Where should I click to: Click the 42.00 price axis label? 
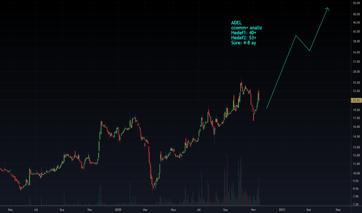(356, 31)
